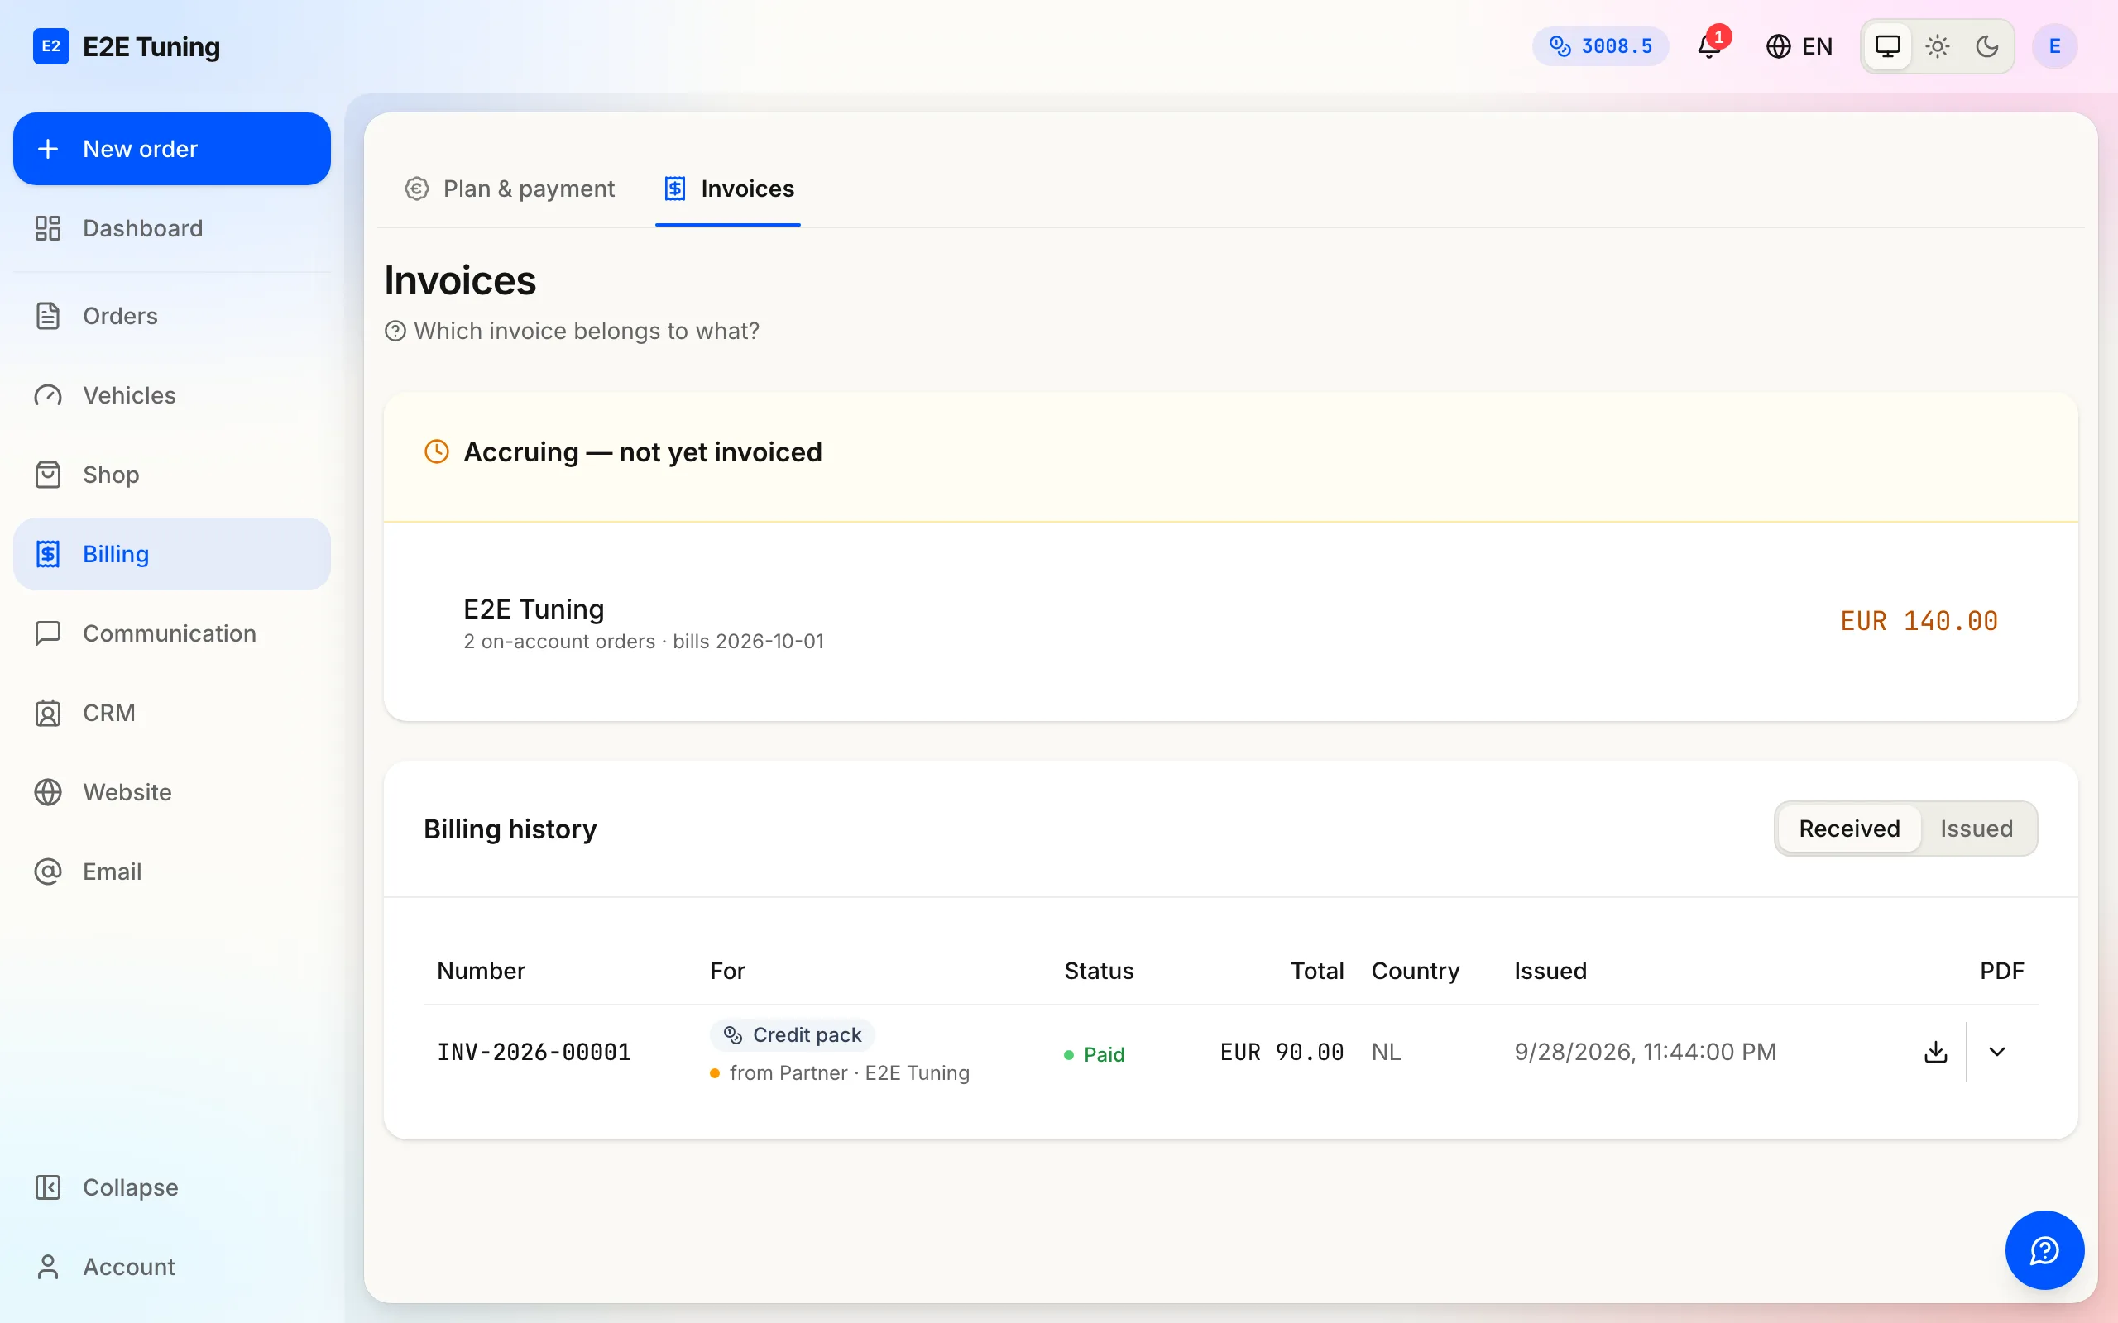2118x1323 pixels.
Task: Go to Orders in sidebar
Action: [x=171, y=316]
